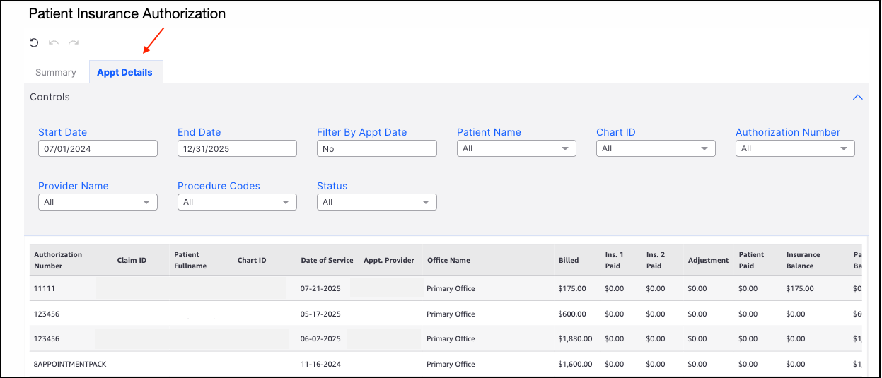
Task: Select the 8APPOINTMENTPACK authorization row
Action: pos(70,364)
